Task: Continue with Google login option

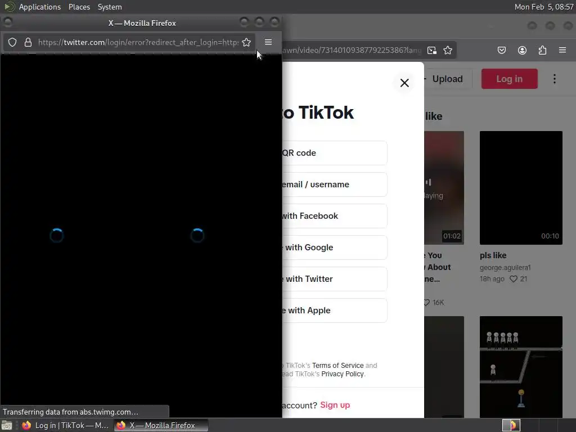Action: pos(334,247)
